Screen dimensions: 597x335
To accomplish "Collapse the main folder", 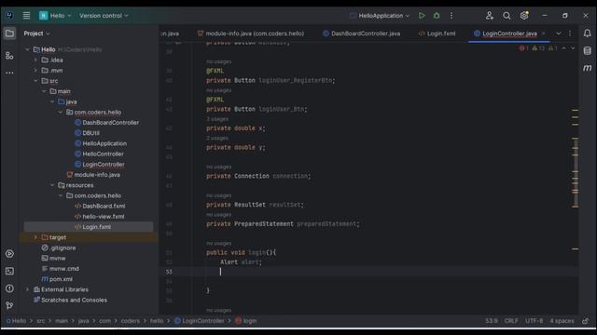I will click(44, 91).
